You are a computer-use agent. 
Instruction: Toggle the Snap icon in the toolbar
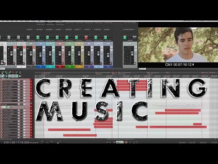tap(17, 76)
